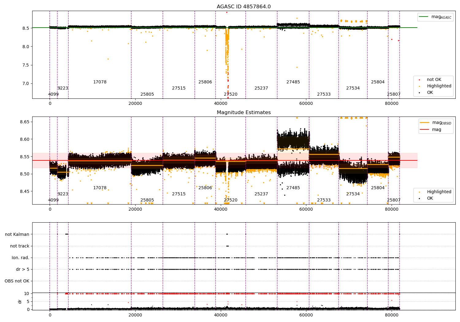Click OBSID label 27515 in top plot

point(179,88)
